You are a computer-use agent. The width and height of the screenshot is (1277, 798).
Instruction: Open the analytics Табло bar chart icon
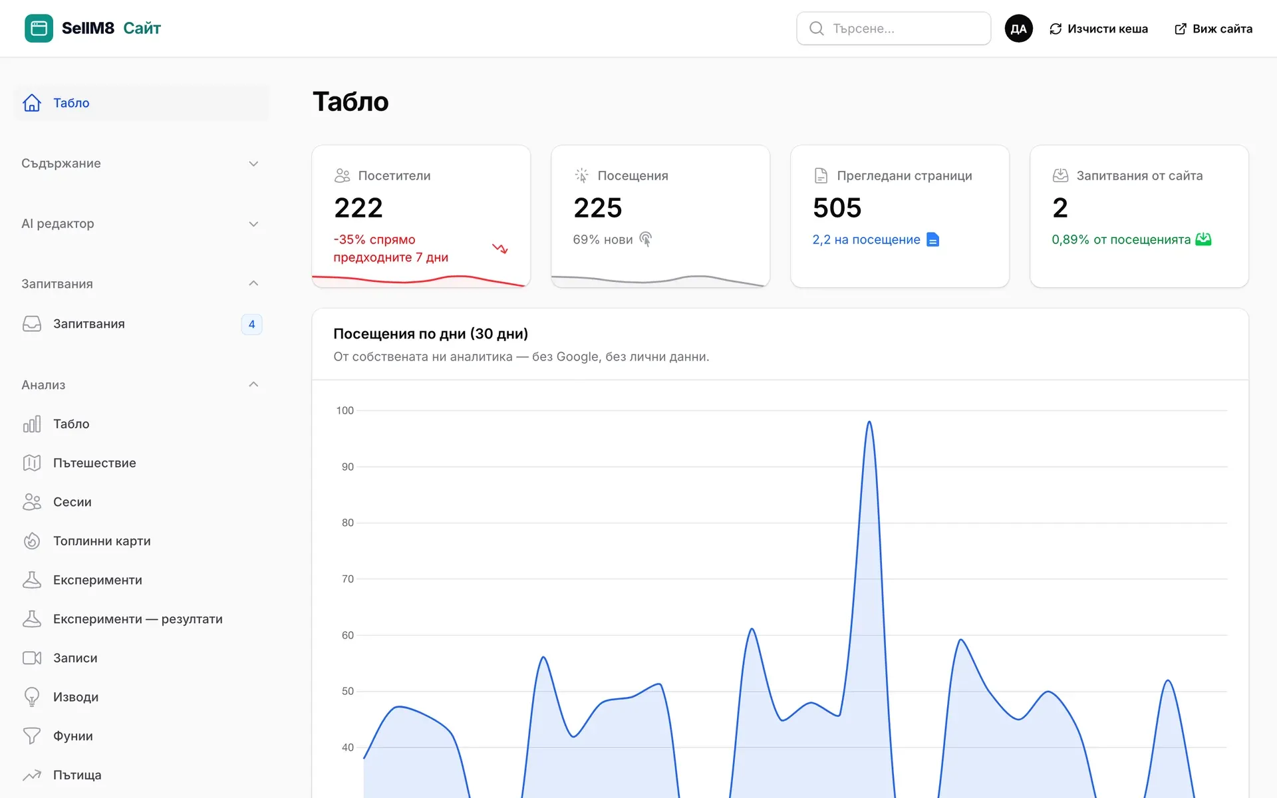32,424
